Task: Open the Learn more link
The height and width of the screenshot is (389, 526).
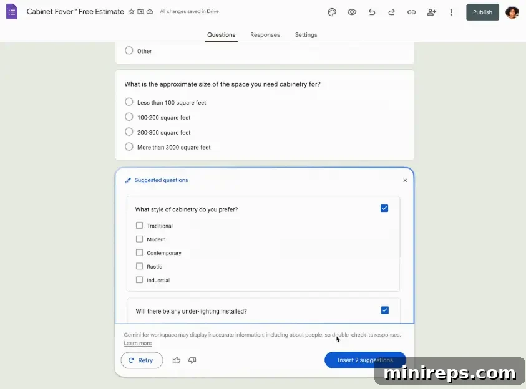Action: pos(137,343)
